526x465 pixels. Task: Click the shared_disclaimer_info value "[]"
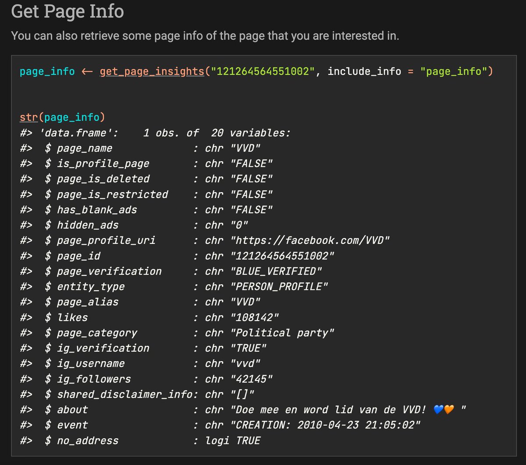pyautogui.click(x=242, y=394)
